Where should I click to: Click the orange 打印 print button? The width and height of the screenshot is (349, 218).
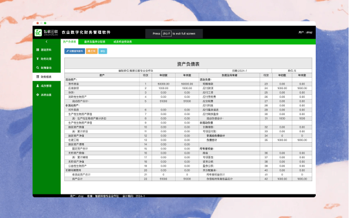[92, 51]
